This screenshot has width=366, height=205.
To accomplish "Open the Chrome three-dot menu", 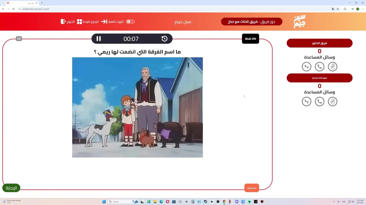I will (363, 9).
